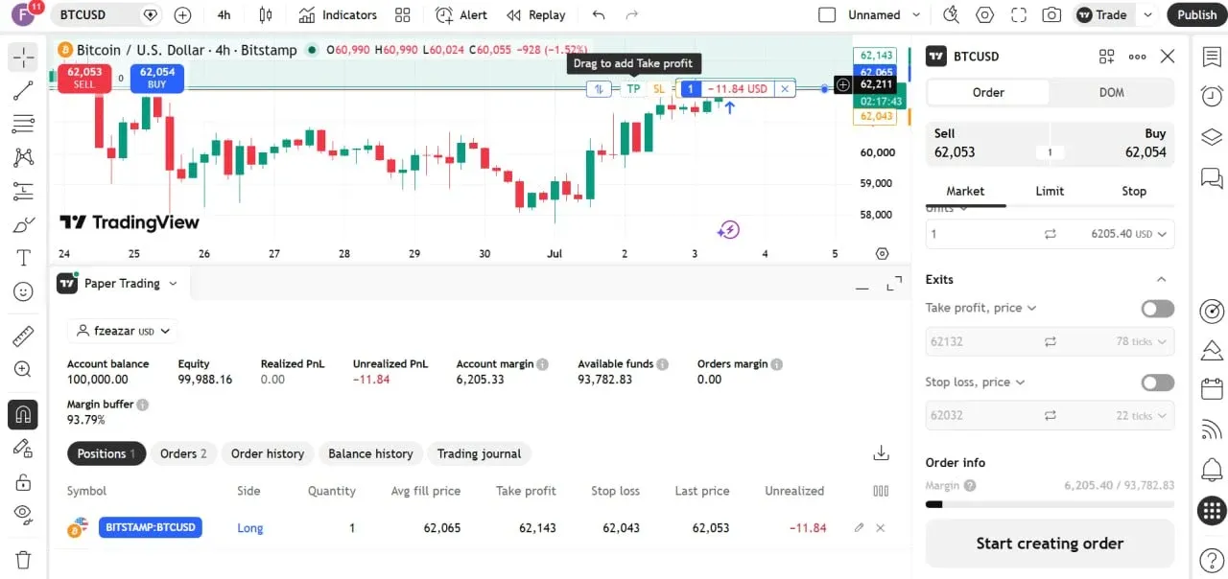Toggle magnet mode in left toolbar

(x=23, y=415)
